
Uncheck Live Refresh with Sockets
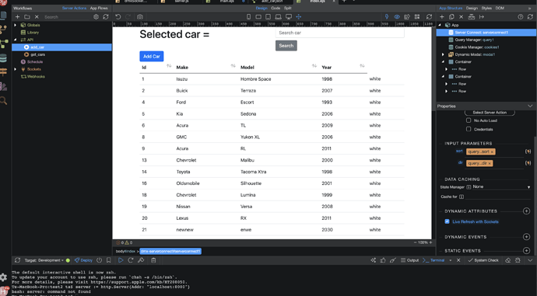coord(447,221)
